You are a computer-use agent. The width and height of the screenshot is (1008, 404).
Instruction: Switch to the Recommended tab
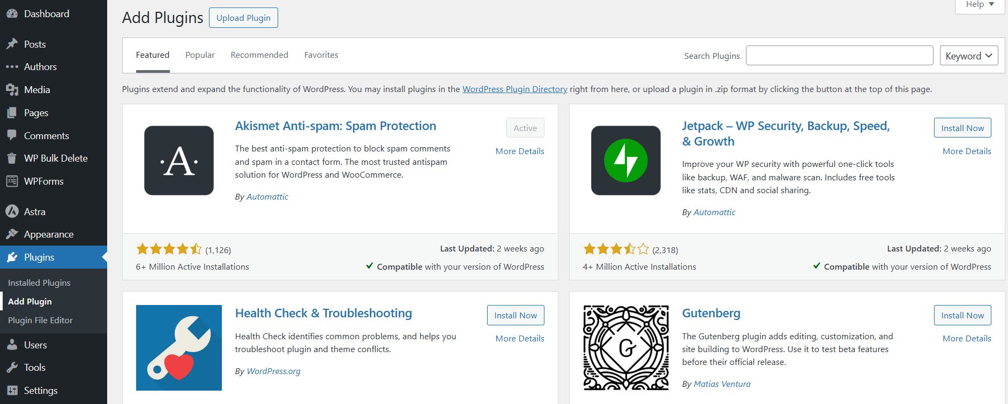[x=259, y=55]
